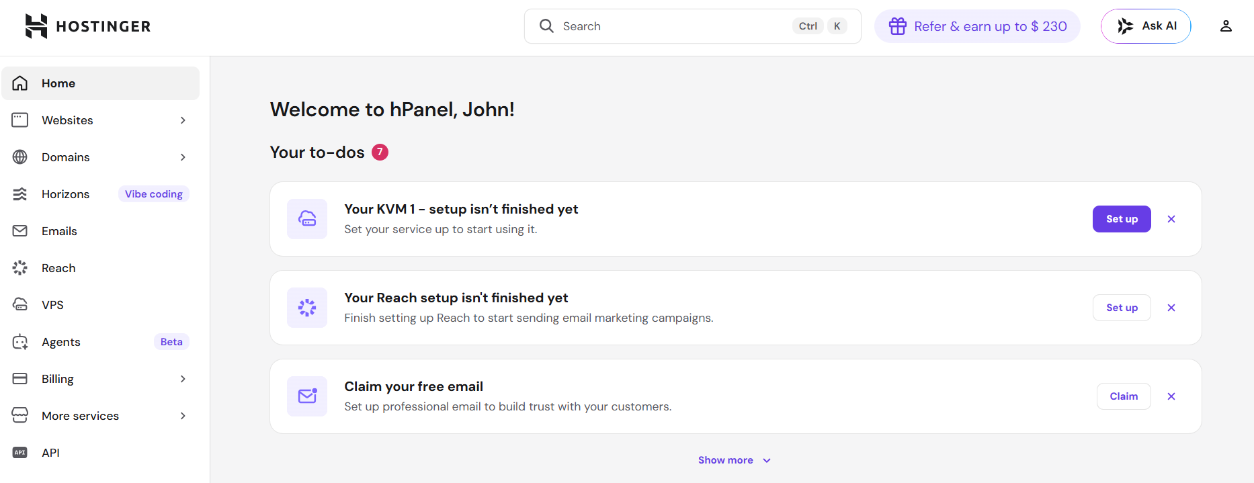Click the Claim button for free email
The width and height of the screenshot is (1254, 483).
[1124, 396]
